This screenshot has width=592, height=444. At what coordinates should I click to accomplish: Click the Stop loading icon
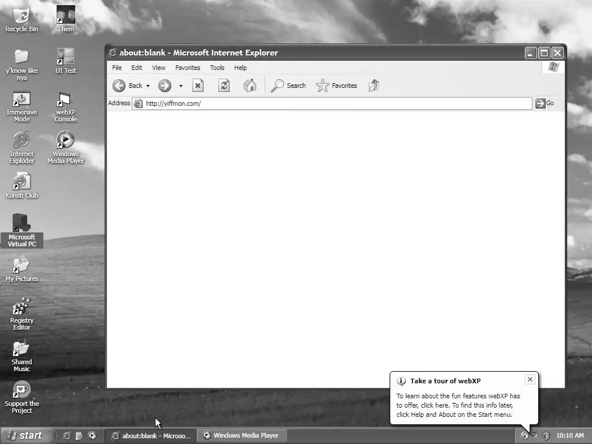coord(198,86)
